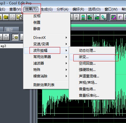Choose 静音 from the effects menu
126x123 pixels.
(46, 29)
